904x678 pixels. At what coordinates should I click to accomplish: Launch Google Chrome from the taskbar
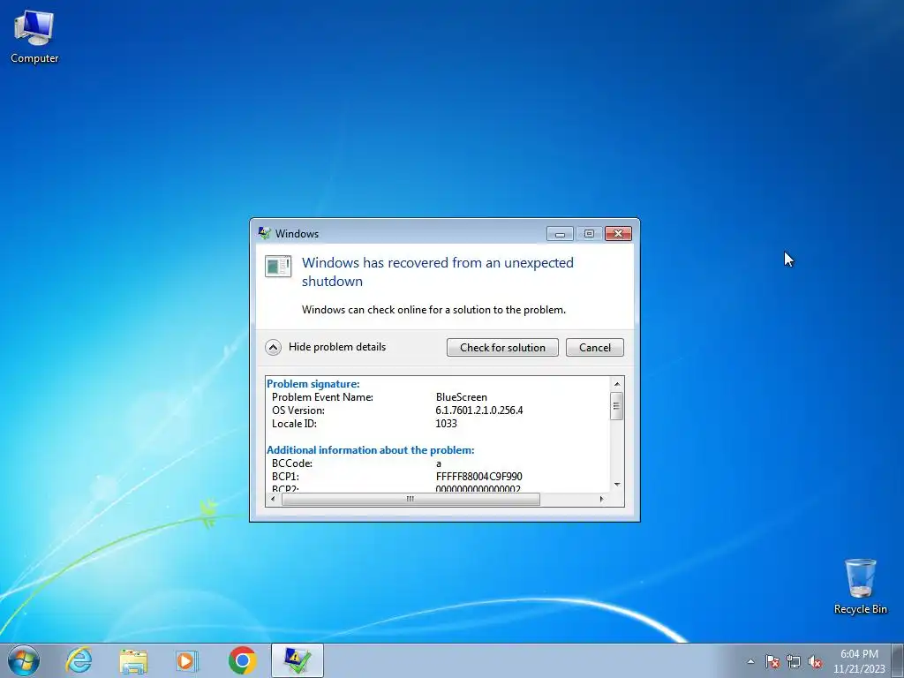(242, 660)
